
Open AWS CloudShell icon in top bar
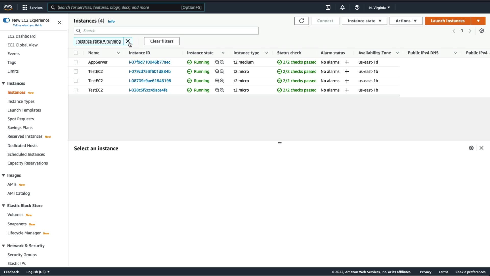point(328,7)
